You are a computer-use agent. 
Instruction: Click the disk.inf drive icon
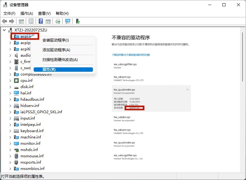tap(16, 87)
